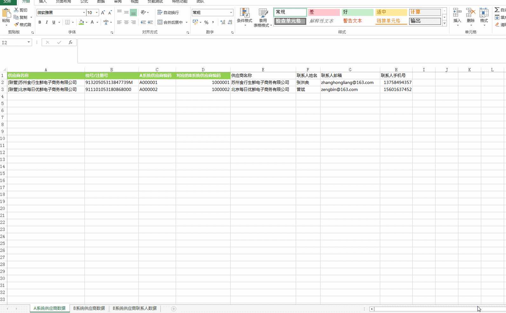Click the horizontal scrollbar left arrow
Viewport: 506px width, 313px height.
pyautogui.click(x=372, y=309)
